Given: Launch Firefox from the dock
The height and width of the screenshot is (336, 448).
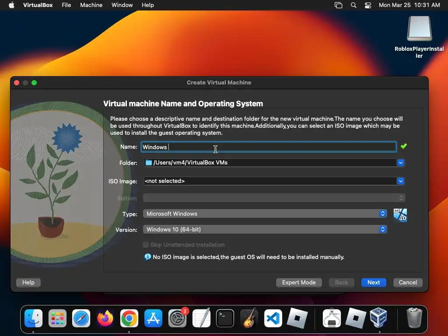Looking at the screenshot, I should (x=105, y=318).
